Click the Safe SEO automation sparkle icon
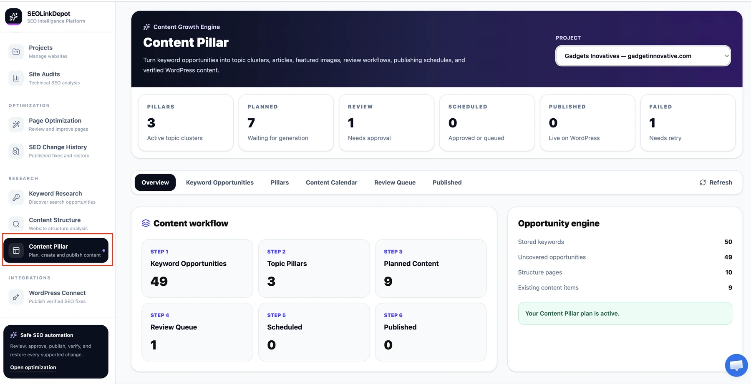This screenshot has width=751, height=384. (13, 335)
